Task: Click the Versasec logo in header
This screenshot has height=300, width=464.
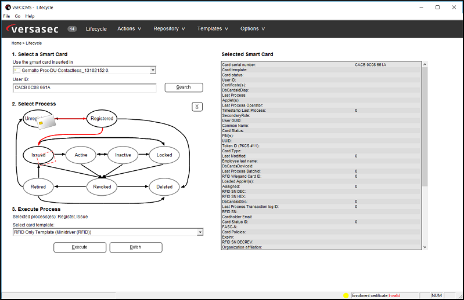Action: click(34, 29)
